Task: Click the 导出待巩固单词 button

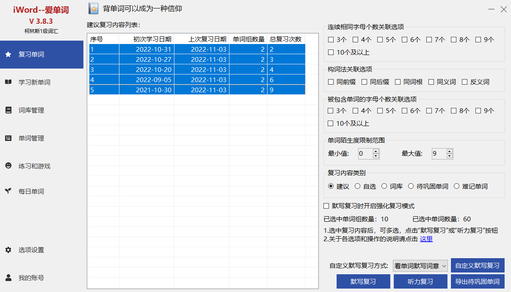Action: [x=477, y=281]
